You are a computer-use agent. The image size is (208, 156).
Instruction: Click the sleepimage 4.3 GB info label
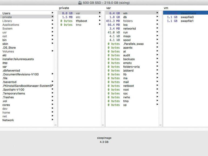coord(104,140)
